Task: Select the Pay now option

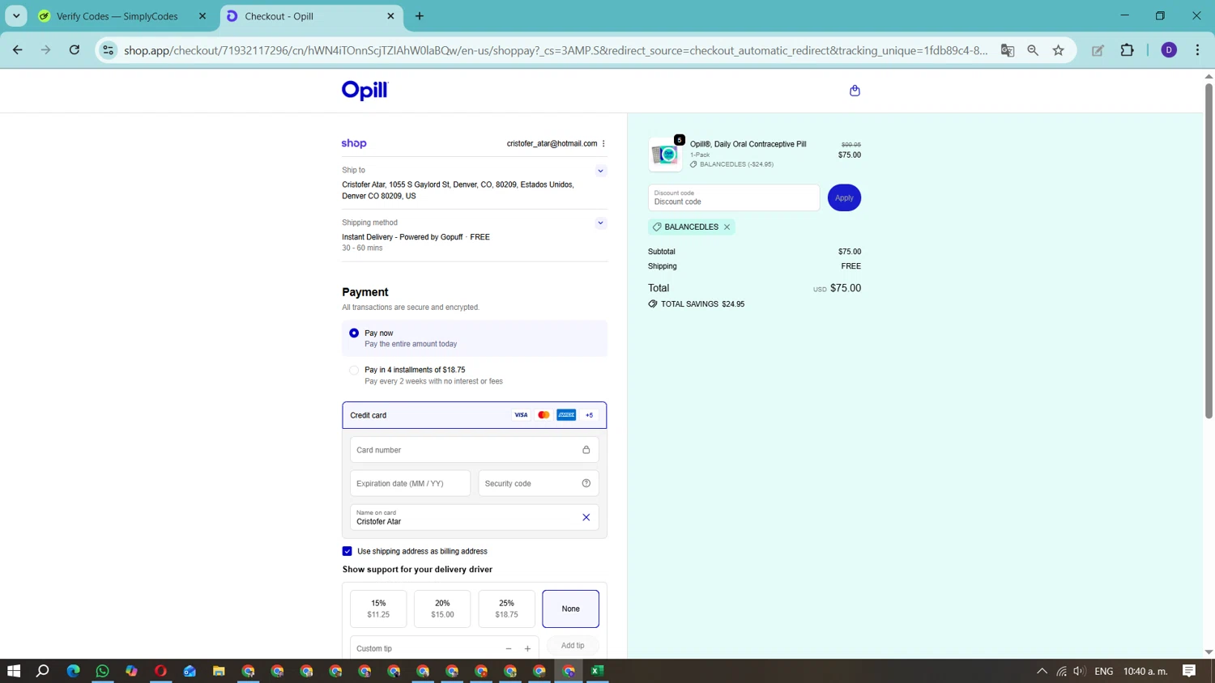Action: coord(475,338)
